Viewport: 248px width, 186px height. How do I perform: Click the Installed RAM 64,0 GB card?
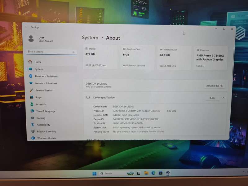pos(174,58)
